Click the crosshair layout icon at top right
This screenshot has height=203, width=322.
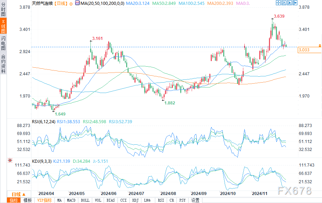tap(278, 3)
